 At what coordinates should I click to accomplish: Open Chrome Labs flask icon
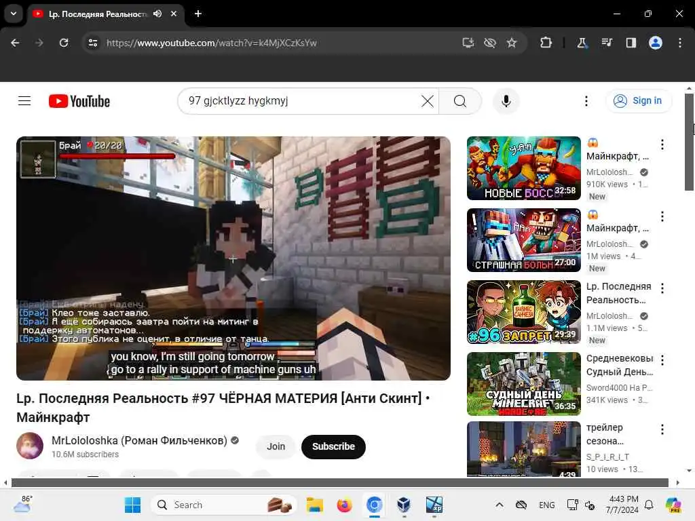coord(582,43)
